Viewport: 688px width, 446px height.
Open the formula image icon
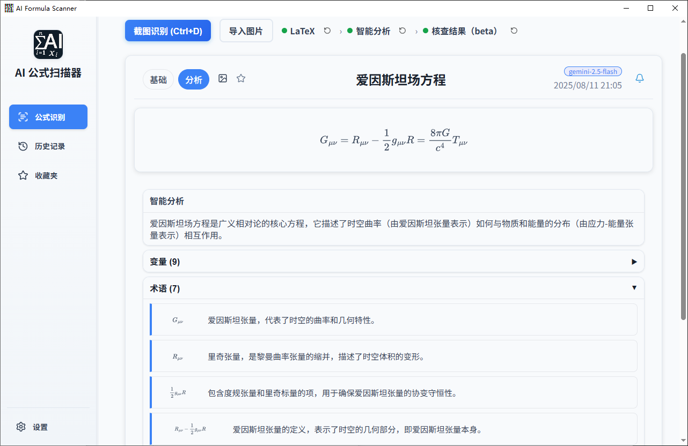223,78
